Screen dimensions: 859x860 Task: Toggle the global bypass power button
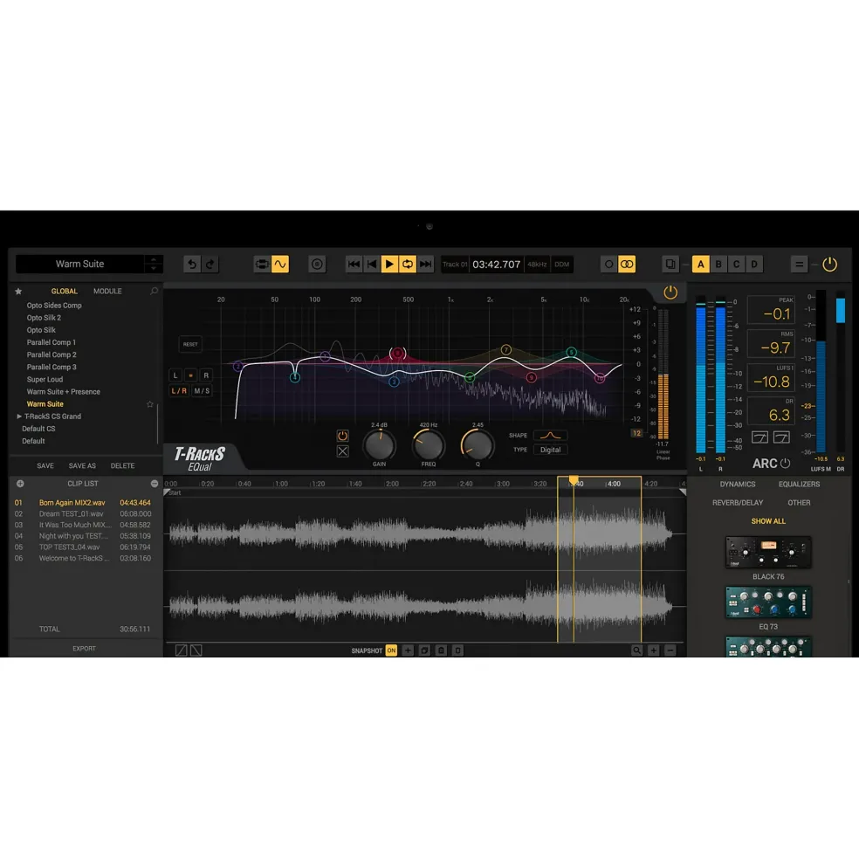829,265
